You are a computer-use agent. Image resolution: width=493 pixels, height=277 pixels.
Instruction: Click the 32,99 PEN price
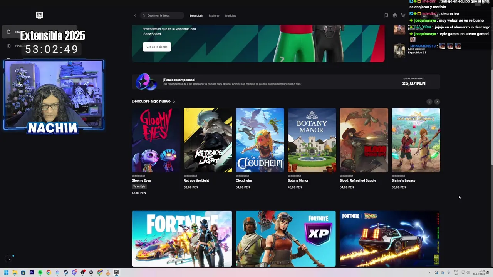[x=191, y=187]
